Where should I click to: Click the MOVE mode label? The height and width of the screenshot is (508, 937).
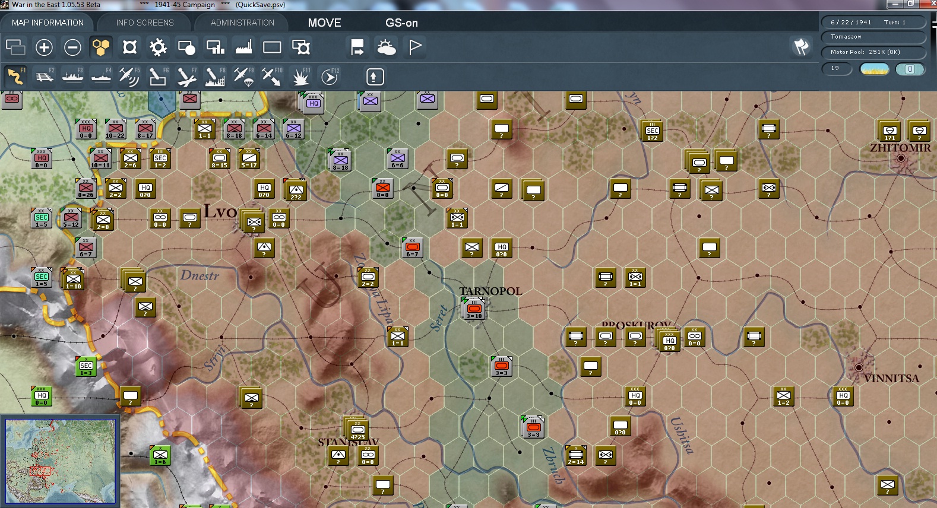325,23
